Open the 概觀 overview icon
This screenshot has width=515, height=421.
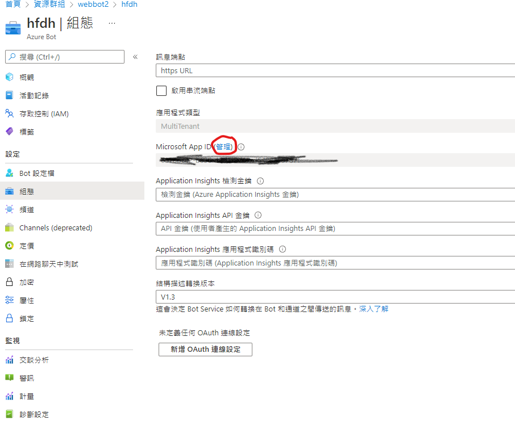(10, 77)
